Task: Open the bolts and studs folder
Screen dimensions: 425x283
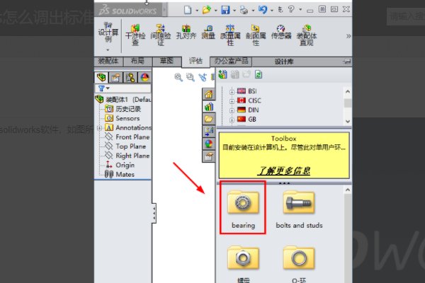Action: (x=299, y=209)
